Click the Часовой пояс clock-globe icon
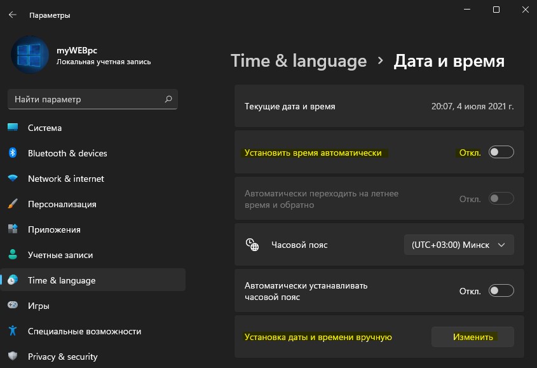This screenshot has height=368, width=537. [252, 245]
